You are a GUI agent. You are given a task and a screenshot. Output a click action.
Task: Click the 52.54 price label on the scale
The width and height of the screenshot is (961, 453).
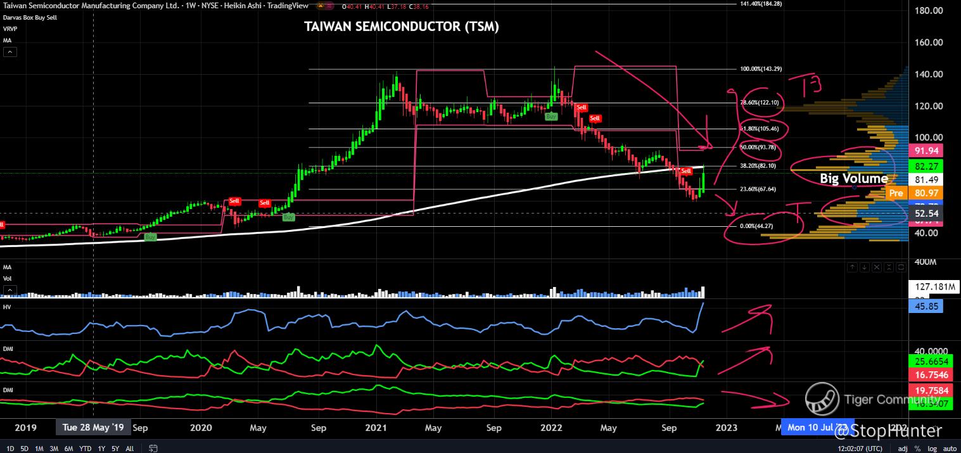pyautogui.click(x=926, y=213)
